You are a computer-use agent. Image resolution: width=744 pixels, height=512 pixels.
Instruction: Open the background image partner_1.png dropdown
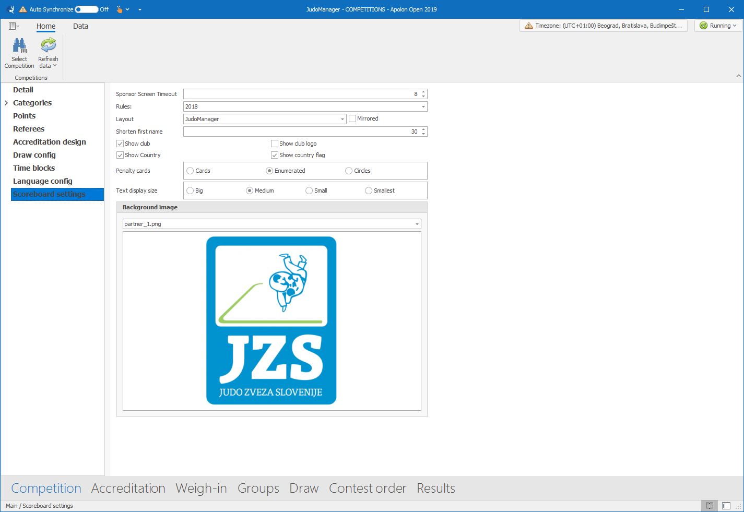(x=417, y=224)
